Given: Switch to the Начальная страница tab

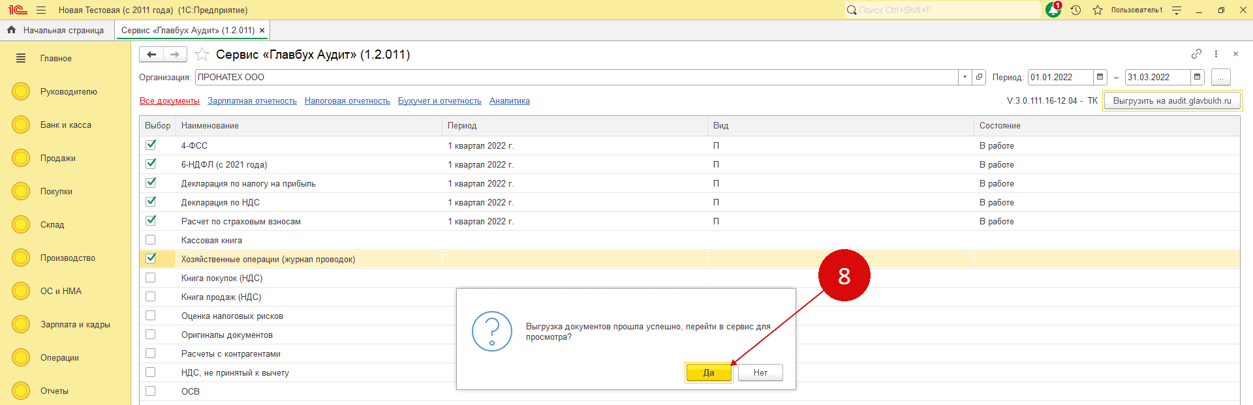Looking at the screenshot, I should tap(57, 30).
